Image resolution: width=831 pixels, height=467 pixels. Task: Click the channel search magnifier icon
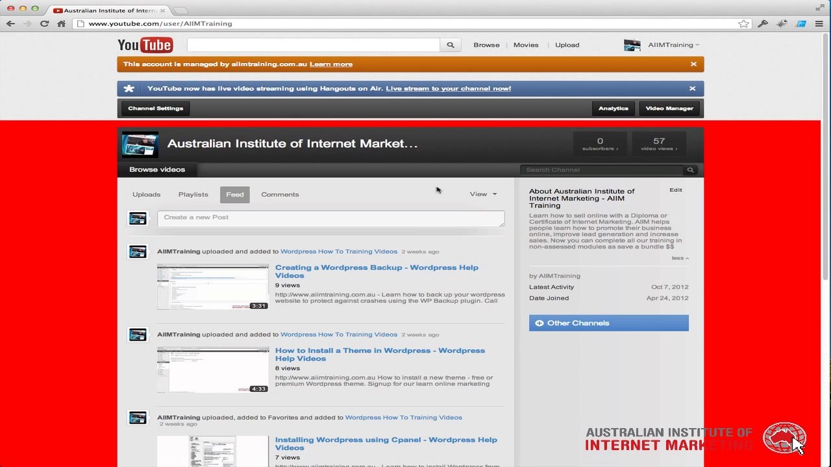click(690, 170)
